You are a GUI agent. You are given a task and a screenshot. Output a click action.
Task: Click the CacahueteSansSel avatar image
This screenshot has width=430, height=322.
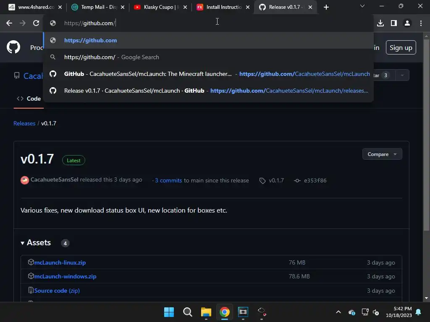click(x=25, y=180)
